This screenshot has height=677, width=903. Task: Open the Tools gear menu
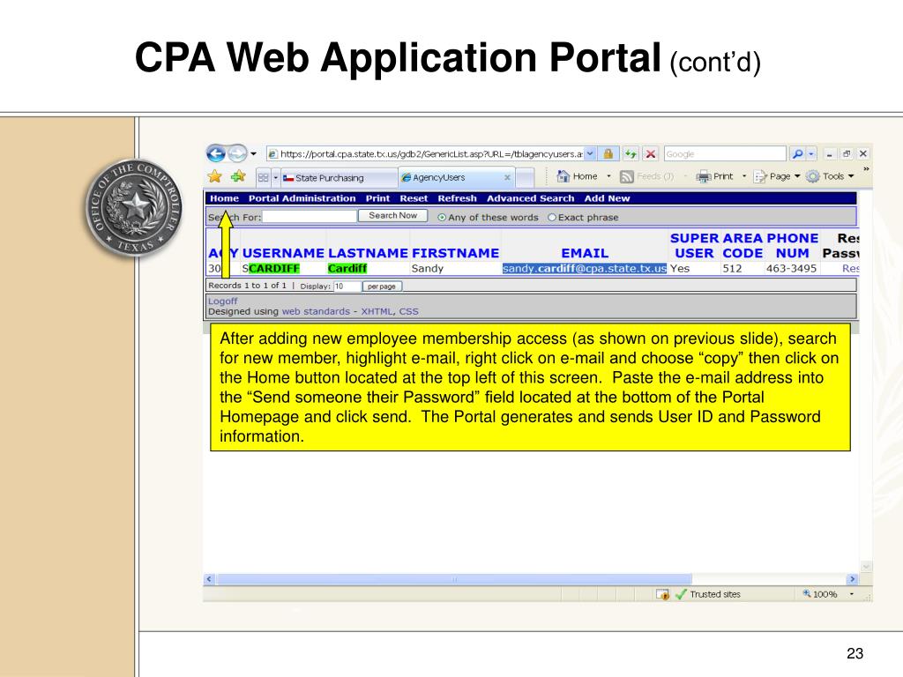(830, 176)
